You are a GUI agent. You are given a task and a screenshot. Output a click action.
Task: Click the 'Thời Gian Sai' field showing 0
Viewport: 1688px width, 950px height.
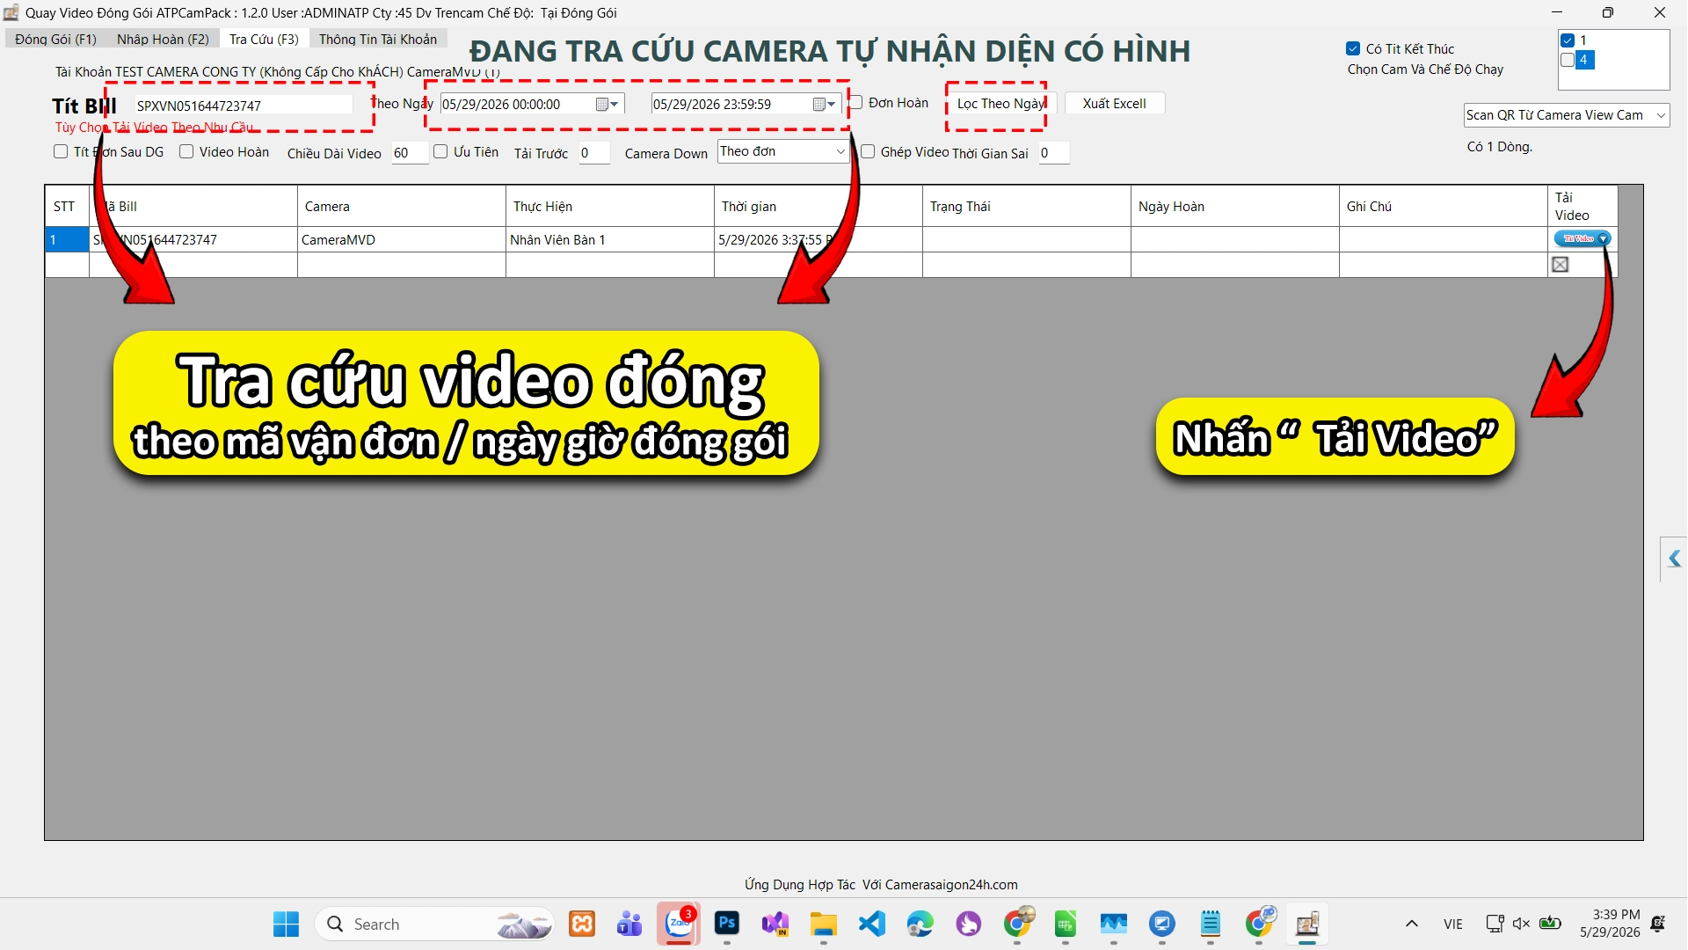(1053, 152)
